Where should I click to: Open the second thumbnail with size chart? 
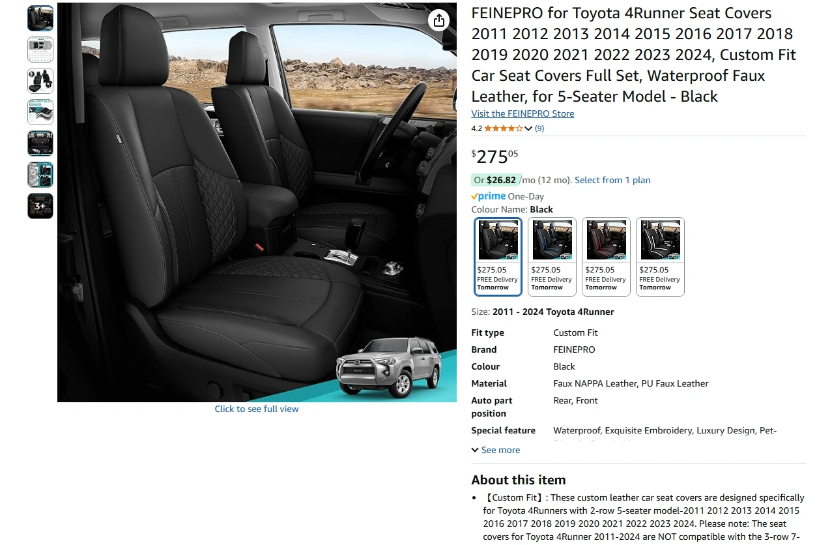click(x=40, y=50)
